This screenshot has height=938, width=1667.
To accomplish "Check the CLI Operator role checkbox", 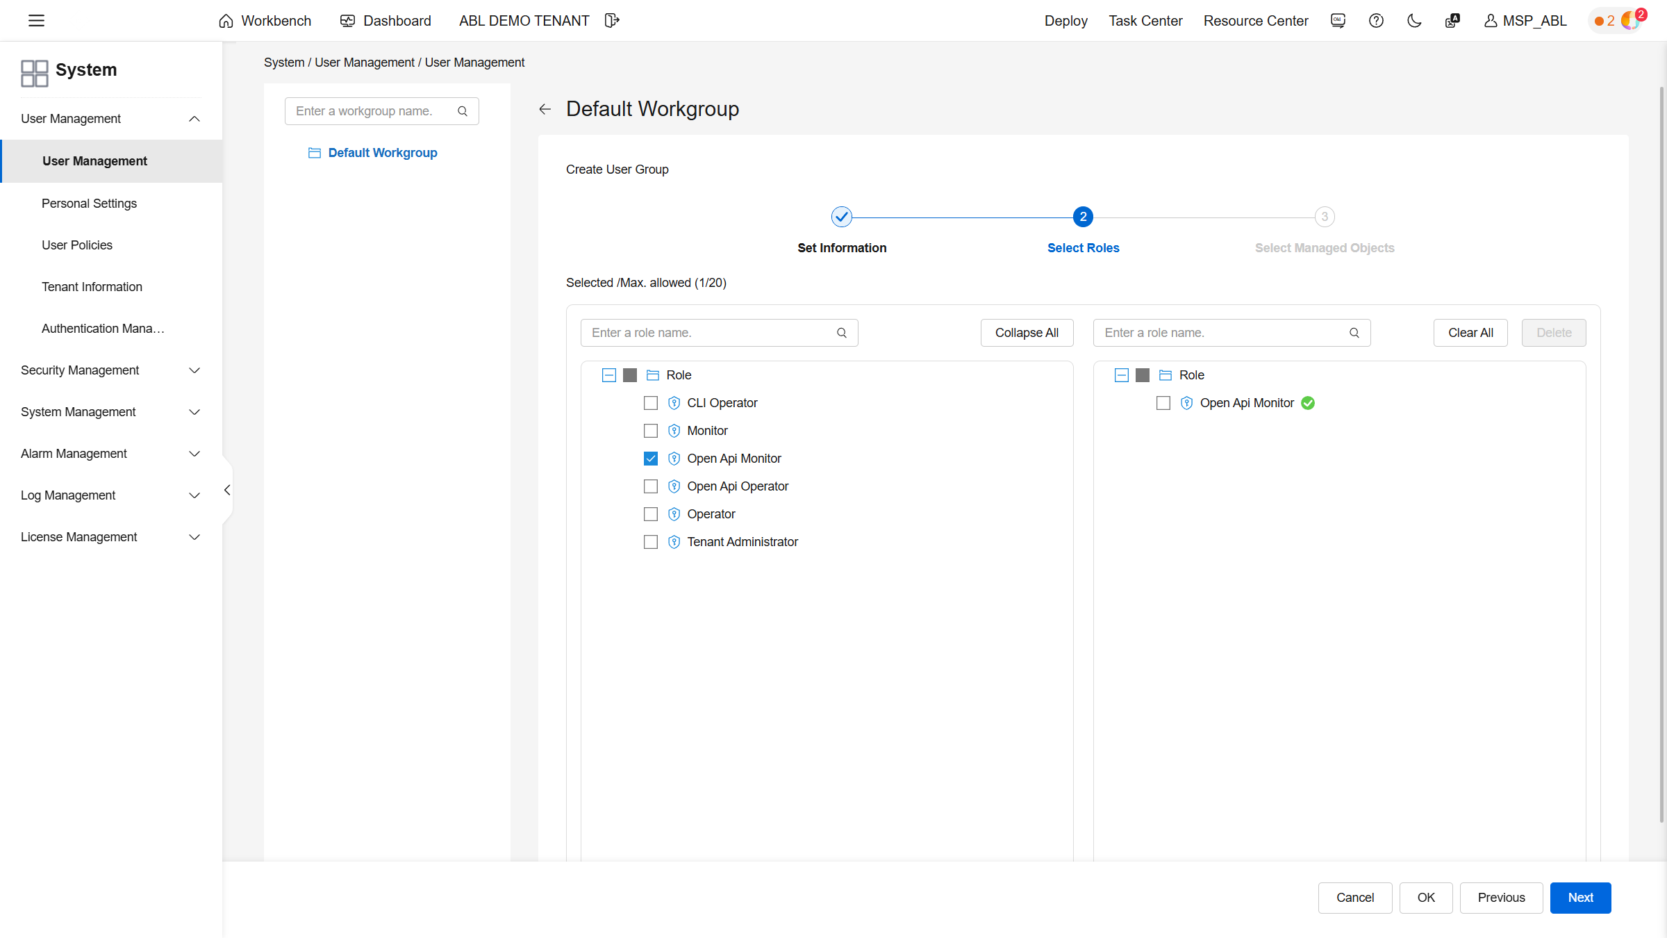I will point(651,403).
